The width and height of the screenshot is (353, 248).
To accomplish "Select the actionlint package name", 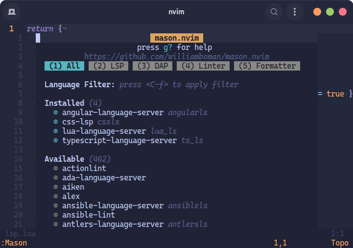I will click(x=84, y=169).
